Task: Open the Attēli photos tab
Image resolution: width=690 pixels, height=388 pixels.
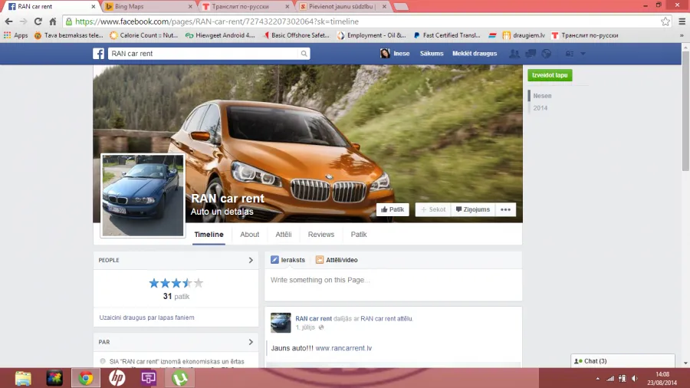Action: [284, 235]
